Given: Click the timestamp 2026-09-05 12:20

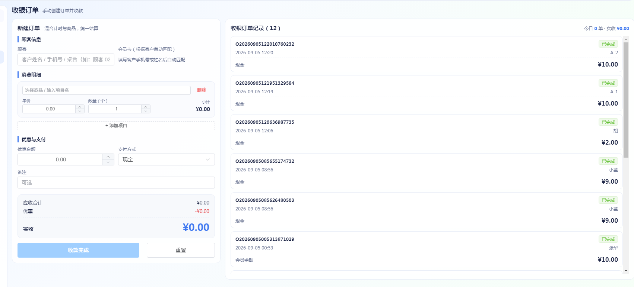Looking at the screenshot, I should 254,53.
